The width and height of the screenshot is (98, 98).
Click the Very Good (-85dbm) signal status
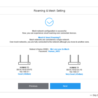[74, 74]
